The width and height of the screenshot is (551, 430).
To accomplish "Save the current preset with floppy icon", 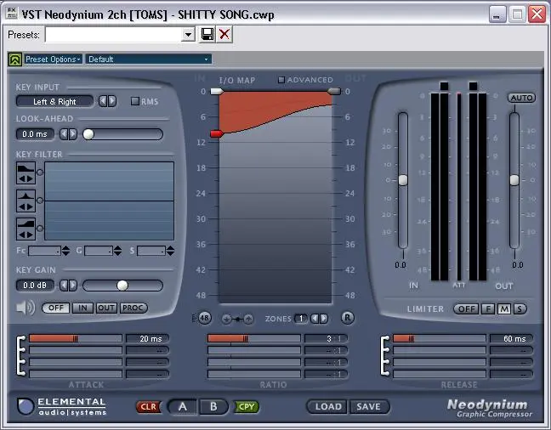I will coord(207,35).
